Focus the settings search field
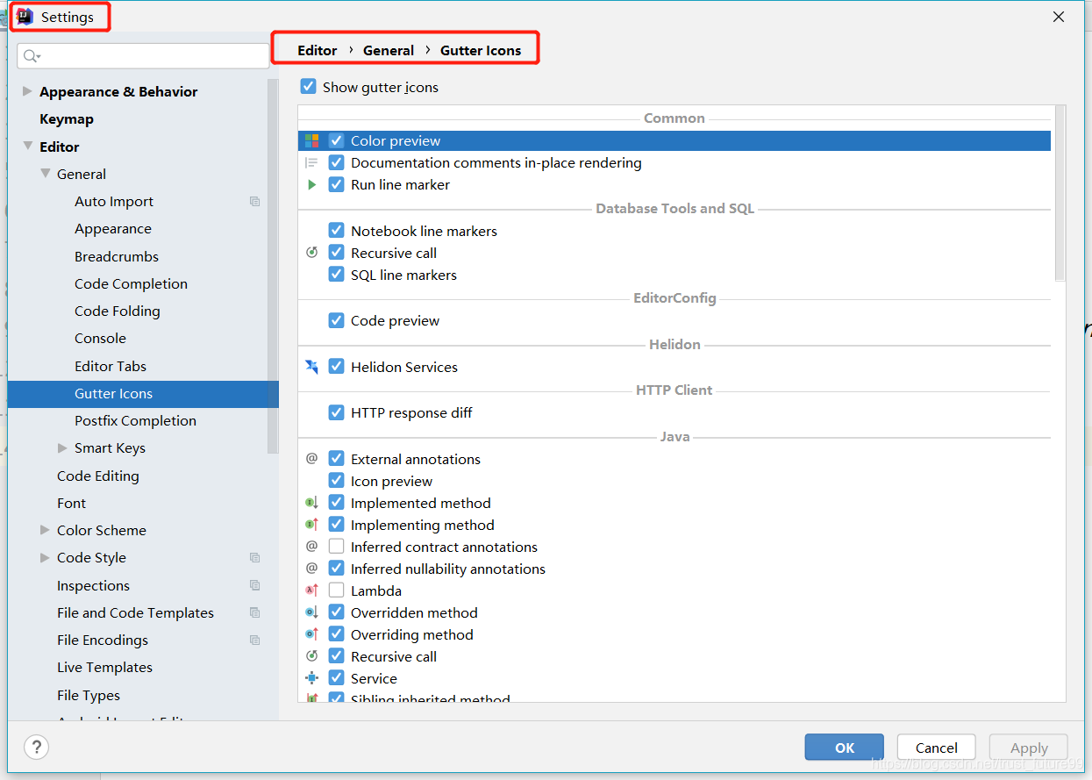 (143, 56)
